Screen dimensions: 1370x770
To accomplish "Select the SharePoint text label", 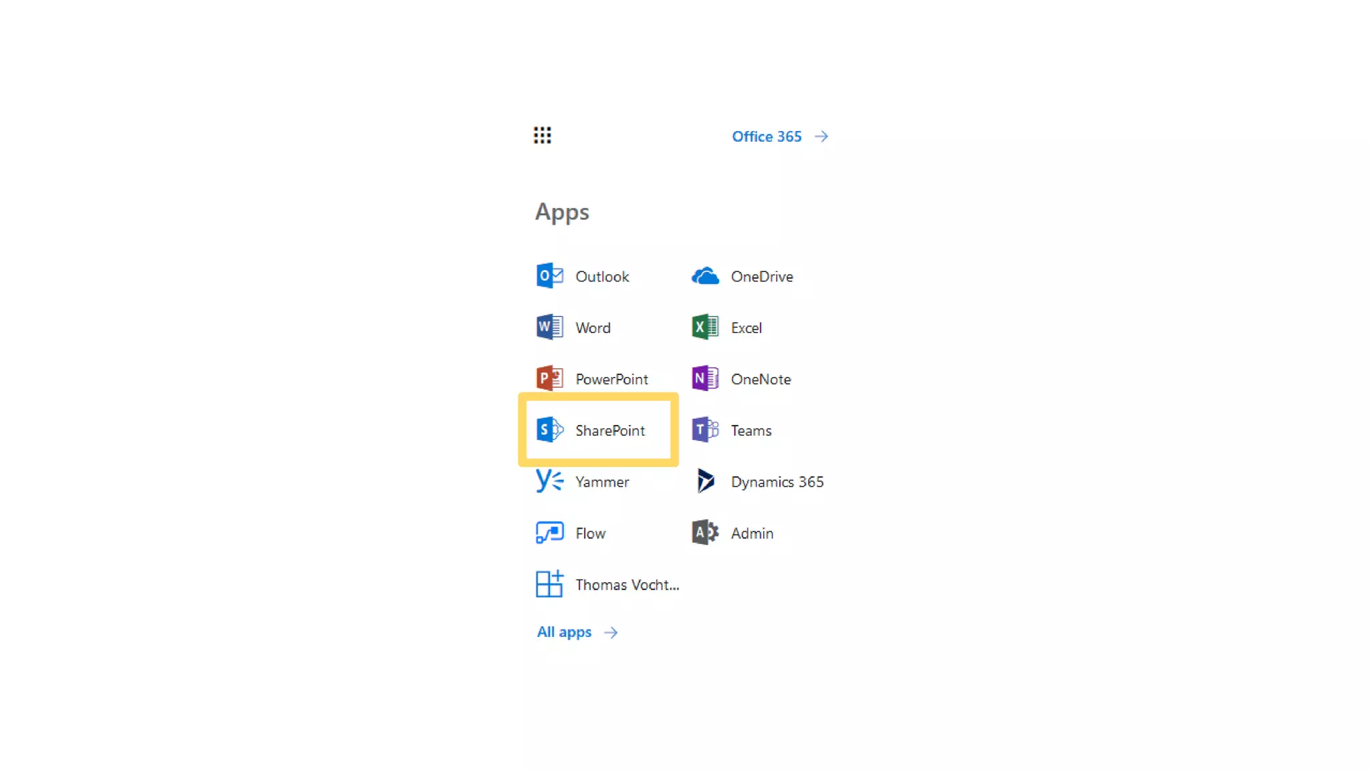I will pos(610,430).
